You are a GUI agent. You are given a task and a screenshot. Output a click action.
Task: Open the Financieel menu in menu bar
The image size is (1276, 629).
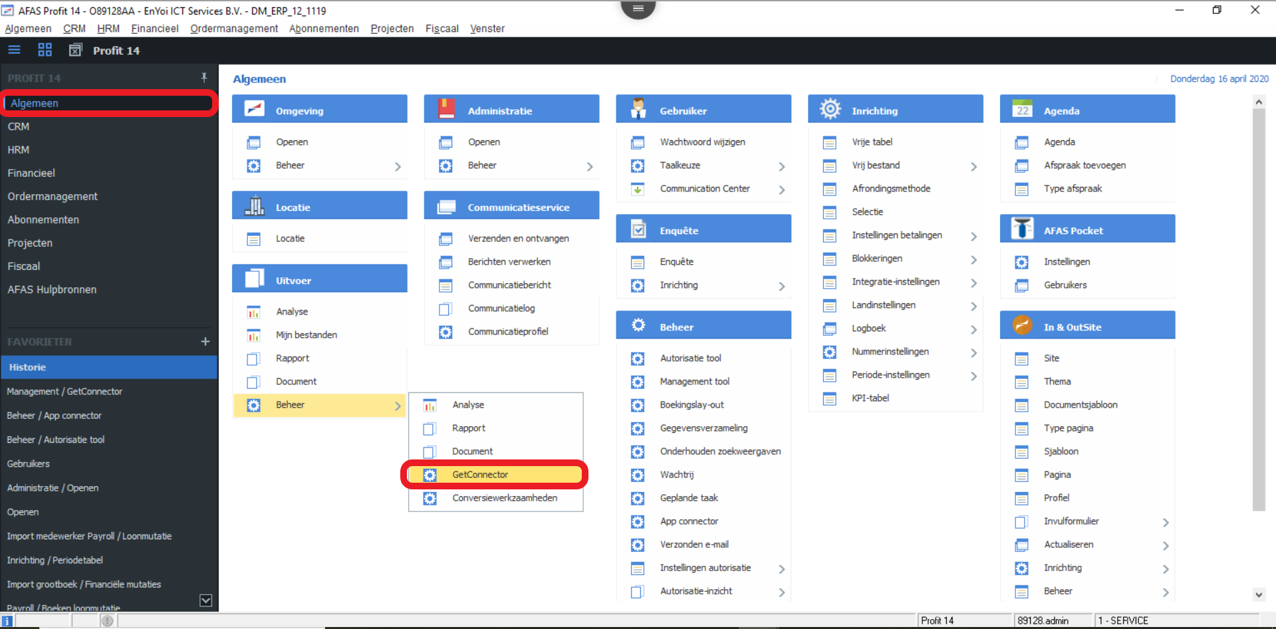click(155, 29)
